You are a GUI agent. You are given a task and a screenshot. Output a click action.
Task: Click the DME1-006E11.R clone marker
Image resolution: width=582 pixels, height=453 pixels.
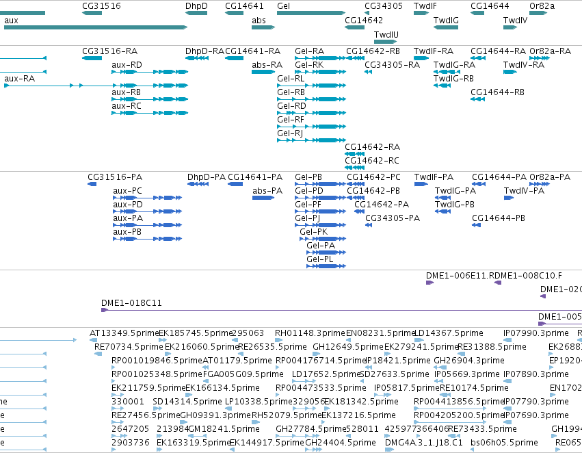click(429, 283)
